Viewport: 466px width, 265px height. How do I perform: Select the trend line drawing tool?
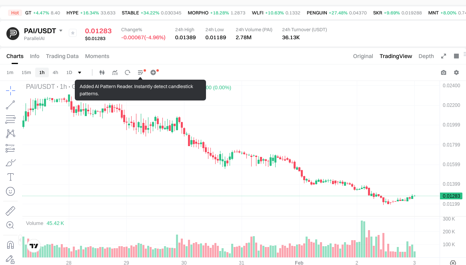point(10,105)
